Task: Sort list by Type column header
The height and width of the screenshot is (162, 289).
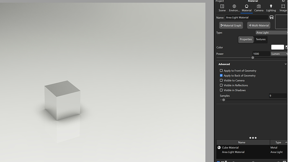Action: click(279, 142)
